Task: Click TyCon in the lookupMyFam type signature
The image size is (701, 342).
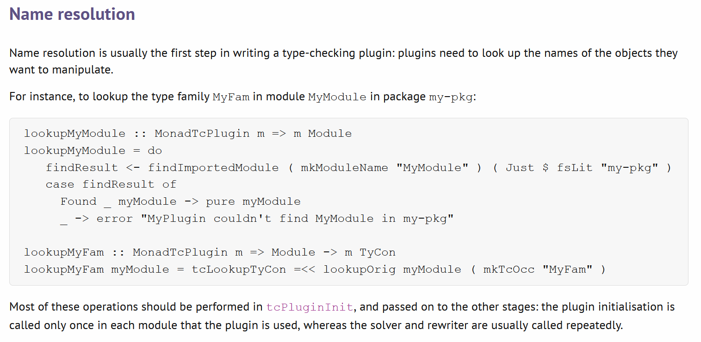Action: 378,252
